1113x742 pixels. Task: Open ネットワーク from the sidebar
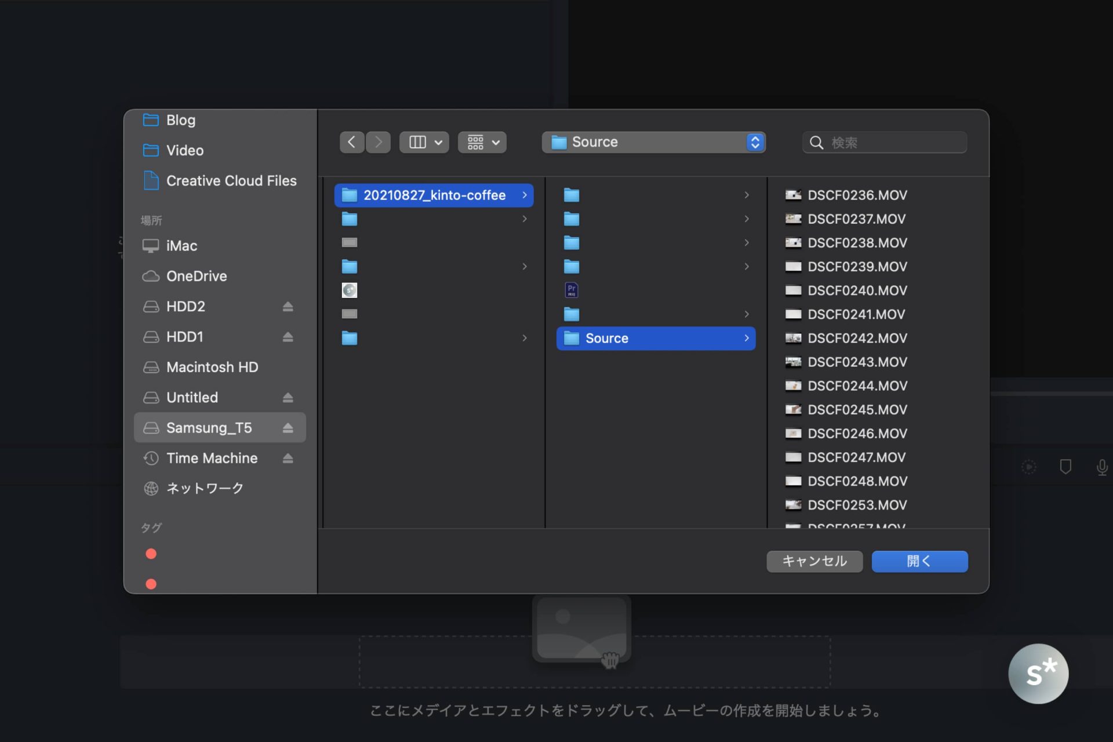click(205, 488)
